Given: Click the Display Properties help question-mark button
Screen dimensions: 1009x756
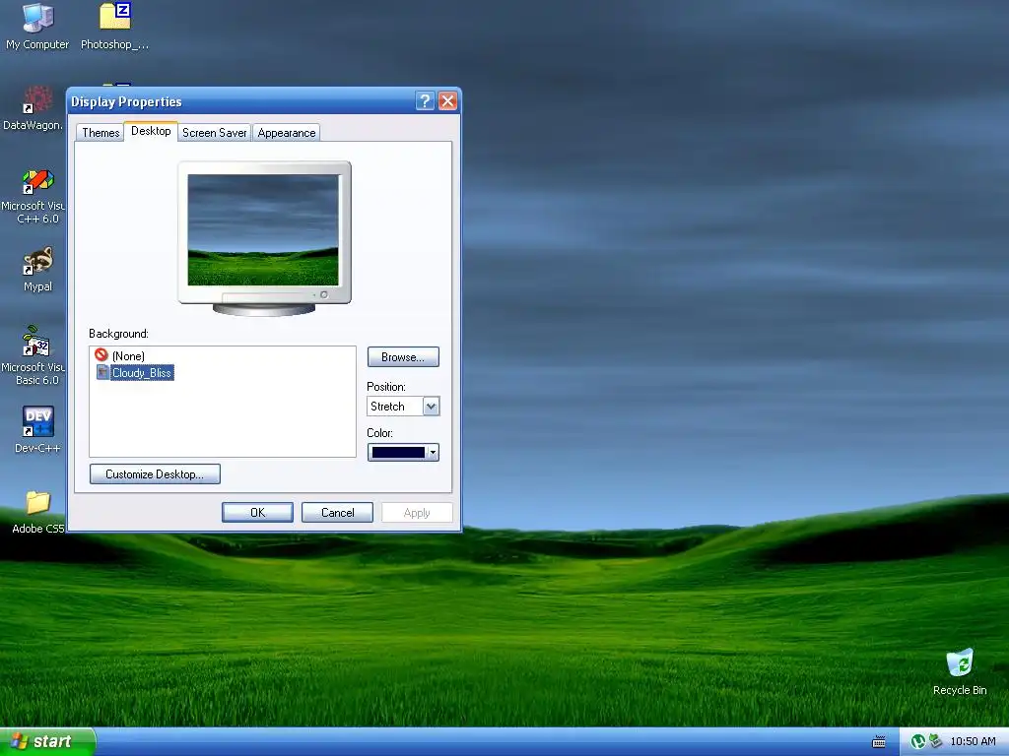Looking at the screenshot, I should (x=425, y=101).
